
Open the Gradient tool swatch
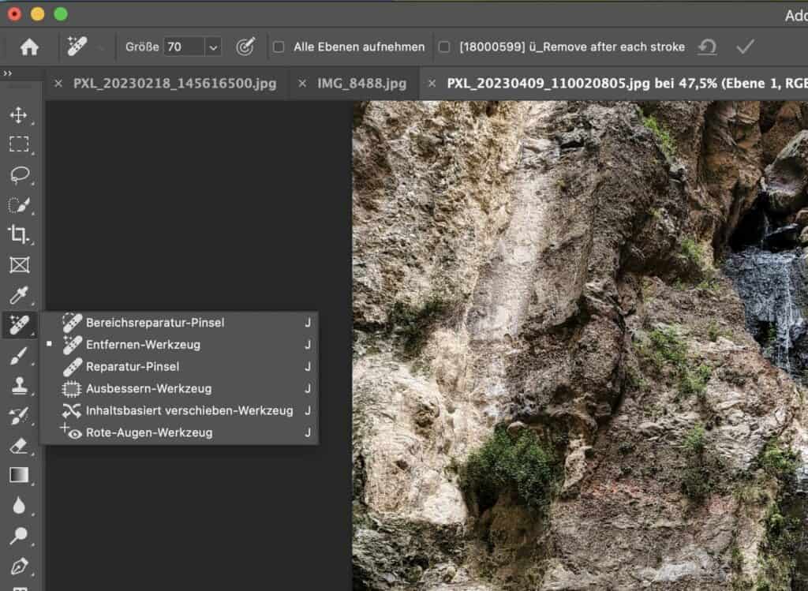coord(20,474)
